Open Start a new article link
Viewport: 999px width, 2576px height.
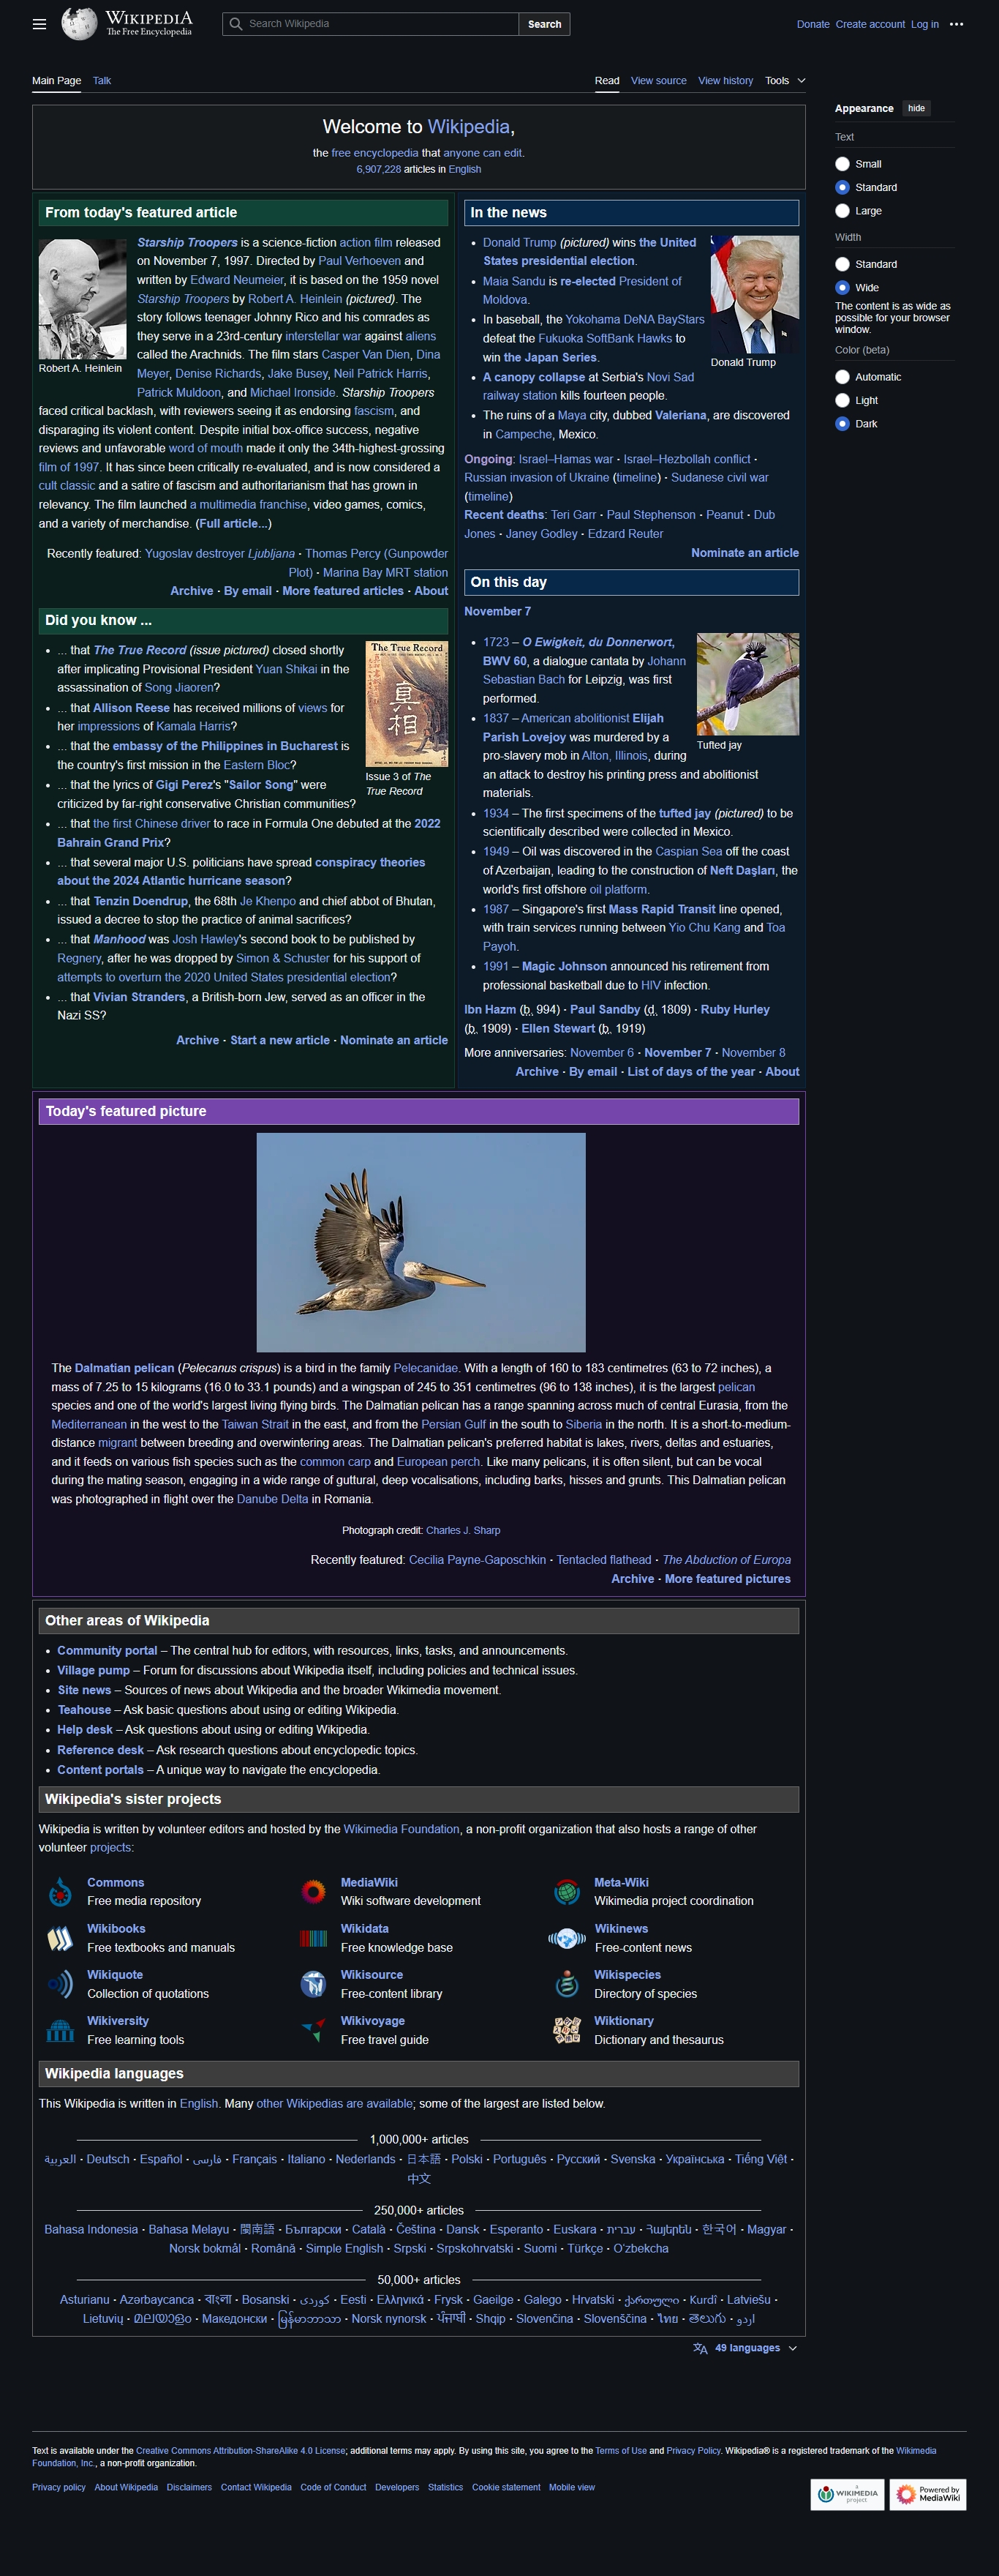(279, 1040)
